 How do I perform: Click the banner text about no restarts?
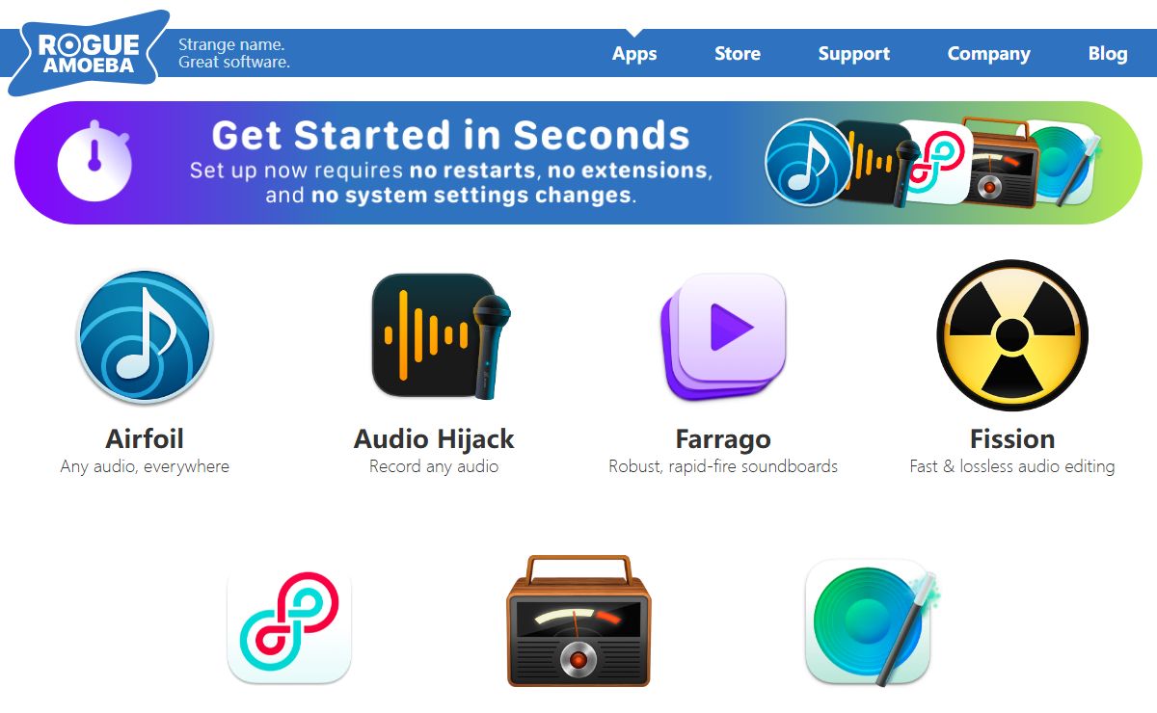(451, 183)
